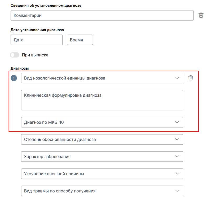
Task: Click the Время input field
Action: click(x=80, y=40)
